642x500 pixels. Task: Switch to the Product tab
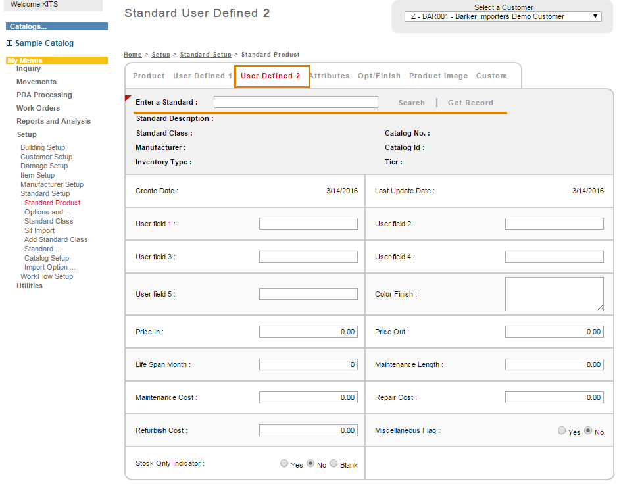point(149,76)
